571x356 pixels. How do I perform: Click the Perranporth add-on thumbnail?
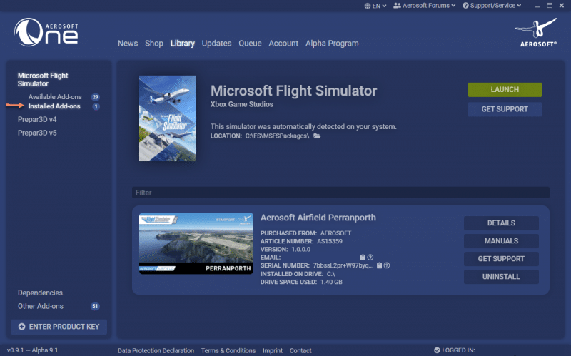(x=196, y=244)
